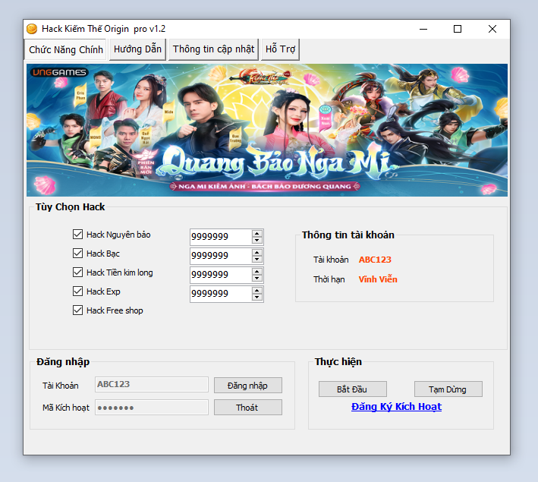Maximize the application window

click(457, 29)
